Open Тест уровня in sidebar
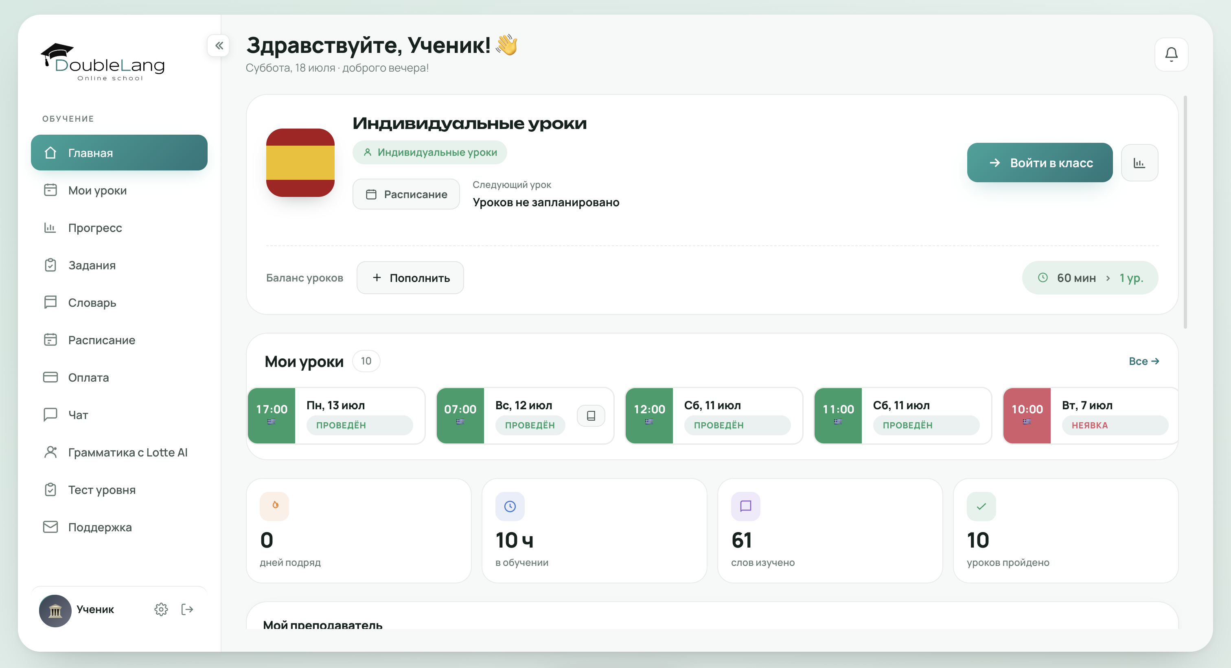The width and height of the screenshot is (1231, 668). [x=119, y=489]
